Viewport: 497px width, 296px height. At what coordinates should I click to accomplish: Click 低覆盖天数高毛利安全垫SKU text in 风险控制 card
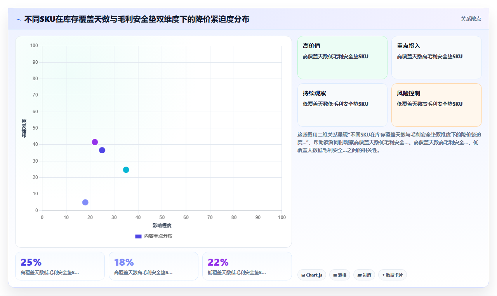click(430, 104)
